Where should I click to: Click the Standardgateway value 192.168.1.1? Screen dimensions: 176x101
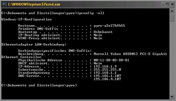point(105,73)
